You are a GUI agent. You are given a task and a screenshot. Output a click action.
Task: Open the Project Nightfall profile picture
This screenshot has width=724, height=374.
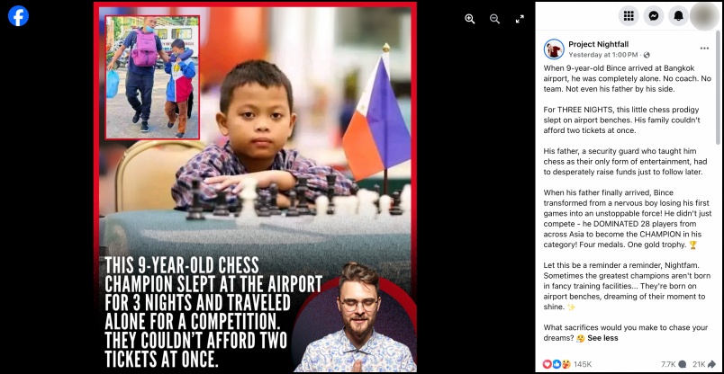point(554,49)
